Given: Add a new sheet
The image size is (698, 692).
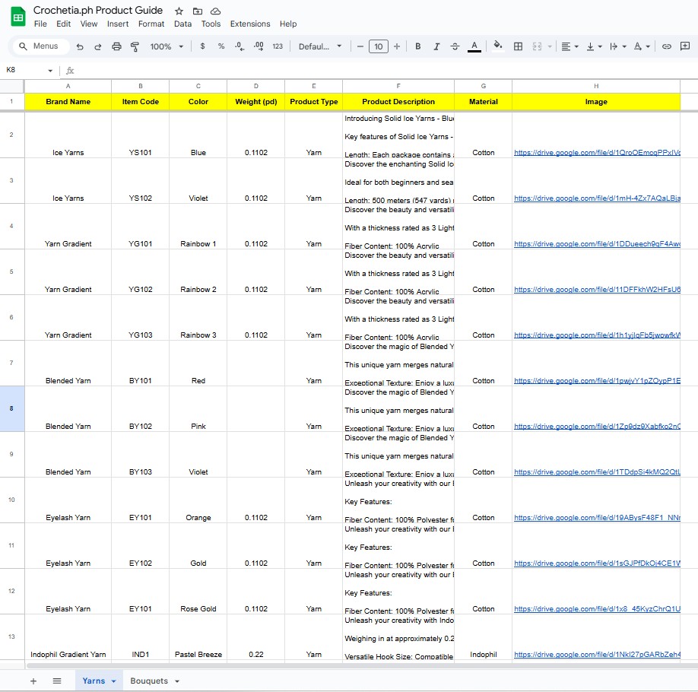Looking at the screenshot, I should pos(33,681).
